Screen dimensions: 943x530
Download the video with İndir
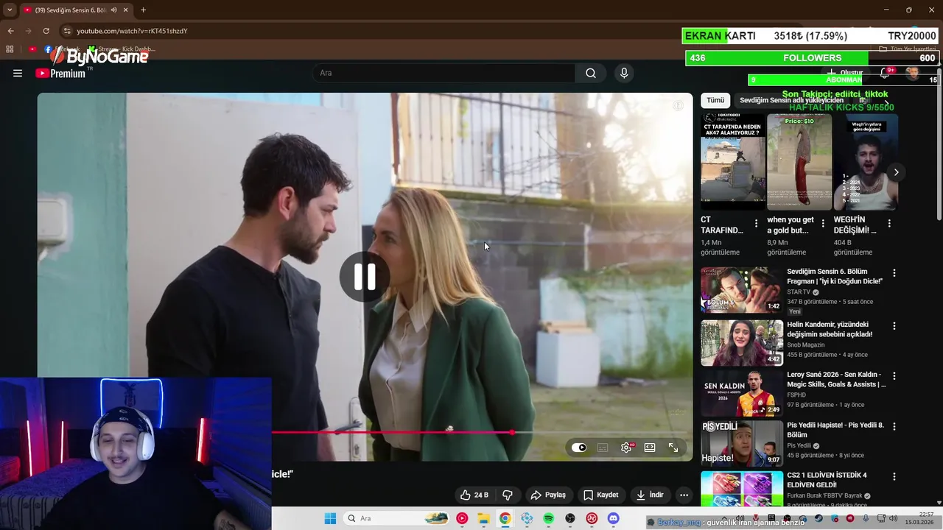(x=651, y=495)
